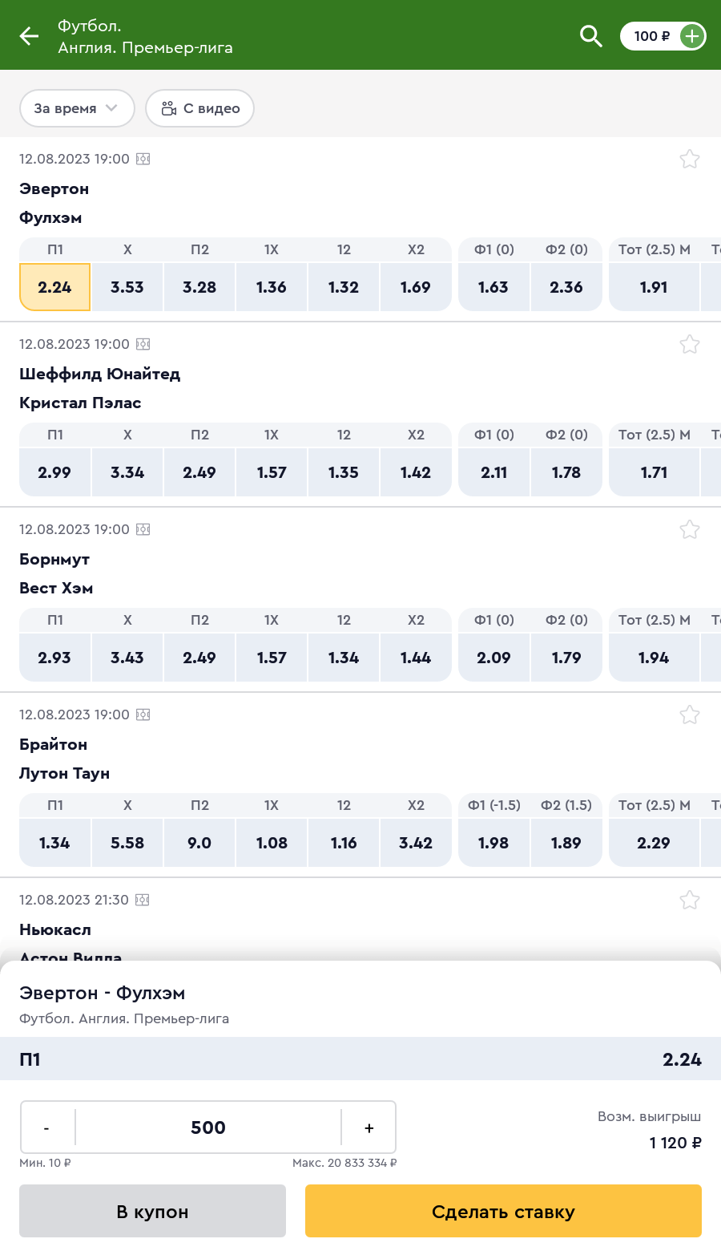Viewport: 721px width, 1255px height.
Task: Click the stake amount field showing 500
Action: 208,1127
